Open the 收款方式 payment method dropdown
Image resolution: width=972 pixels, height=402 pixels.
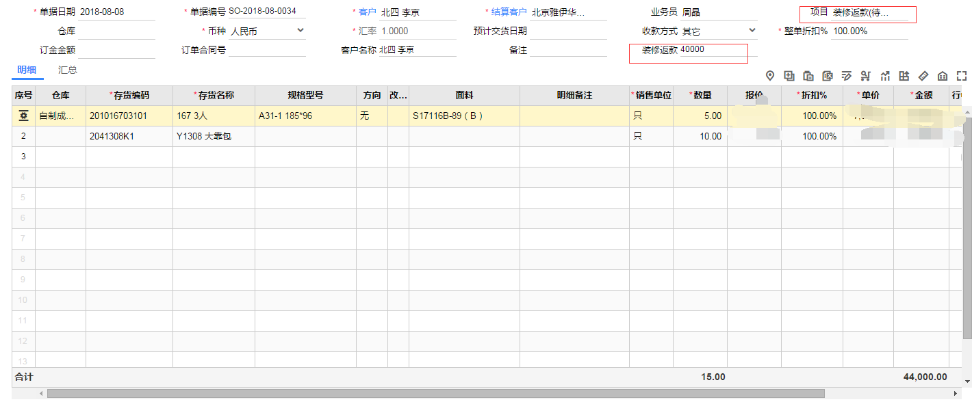tap(752, 31)
